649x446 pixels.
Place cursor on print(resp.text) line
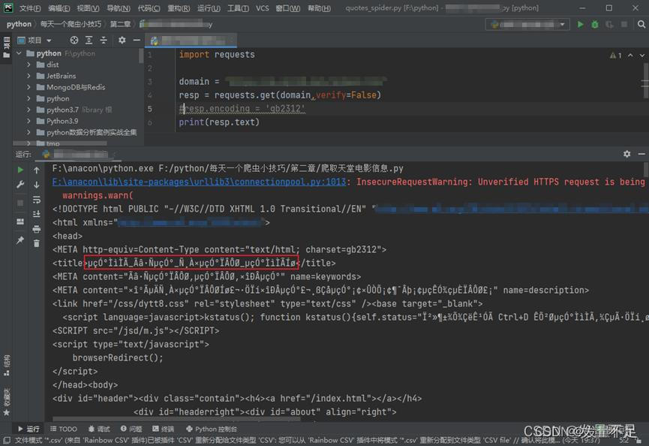pyautogui.click(x=219, y=122)
